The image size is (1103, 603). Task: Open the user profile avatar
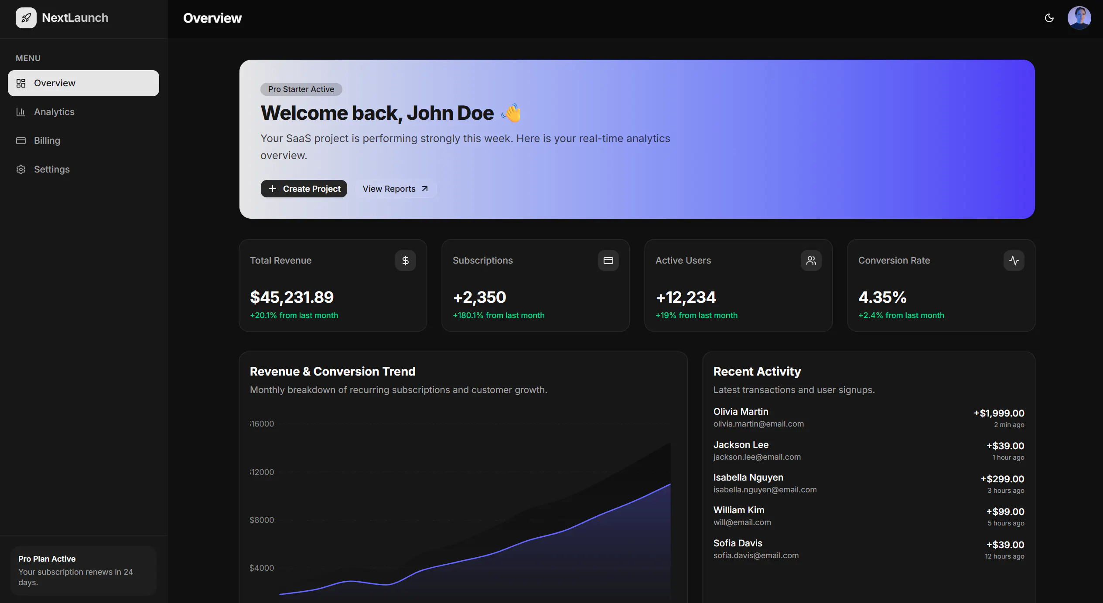point(1079,18)
